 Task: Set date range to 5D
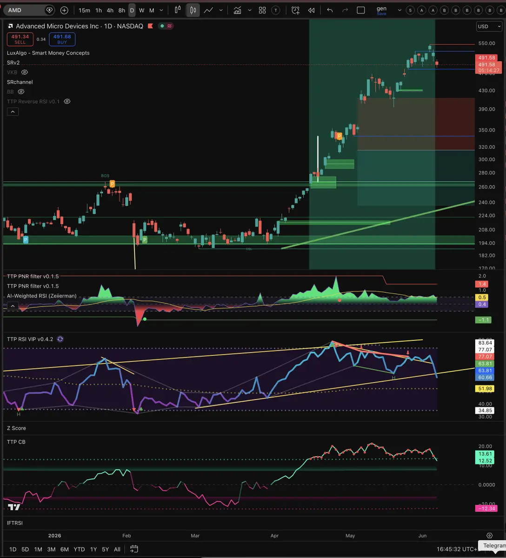(25, 549)
